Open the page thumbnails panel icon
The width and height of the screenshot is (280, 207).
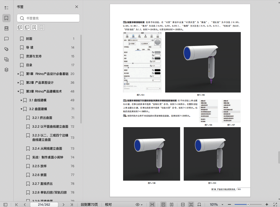point(6,28)
